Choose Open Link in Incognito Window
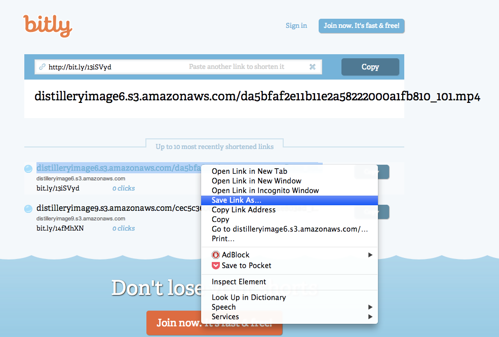The image size is (499, 337). [290, 191]
